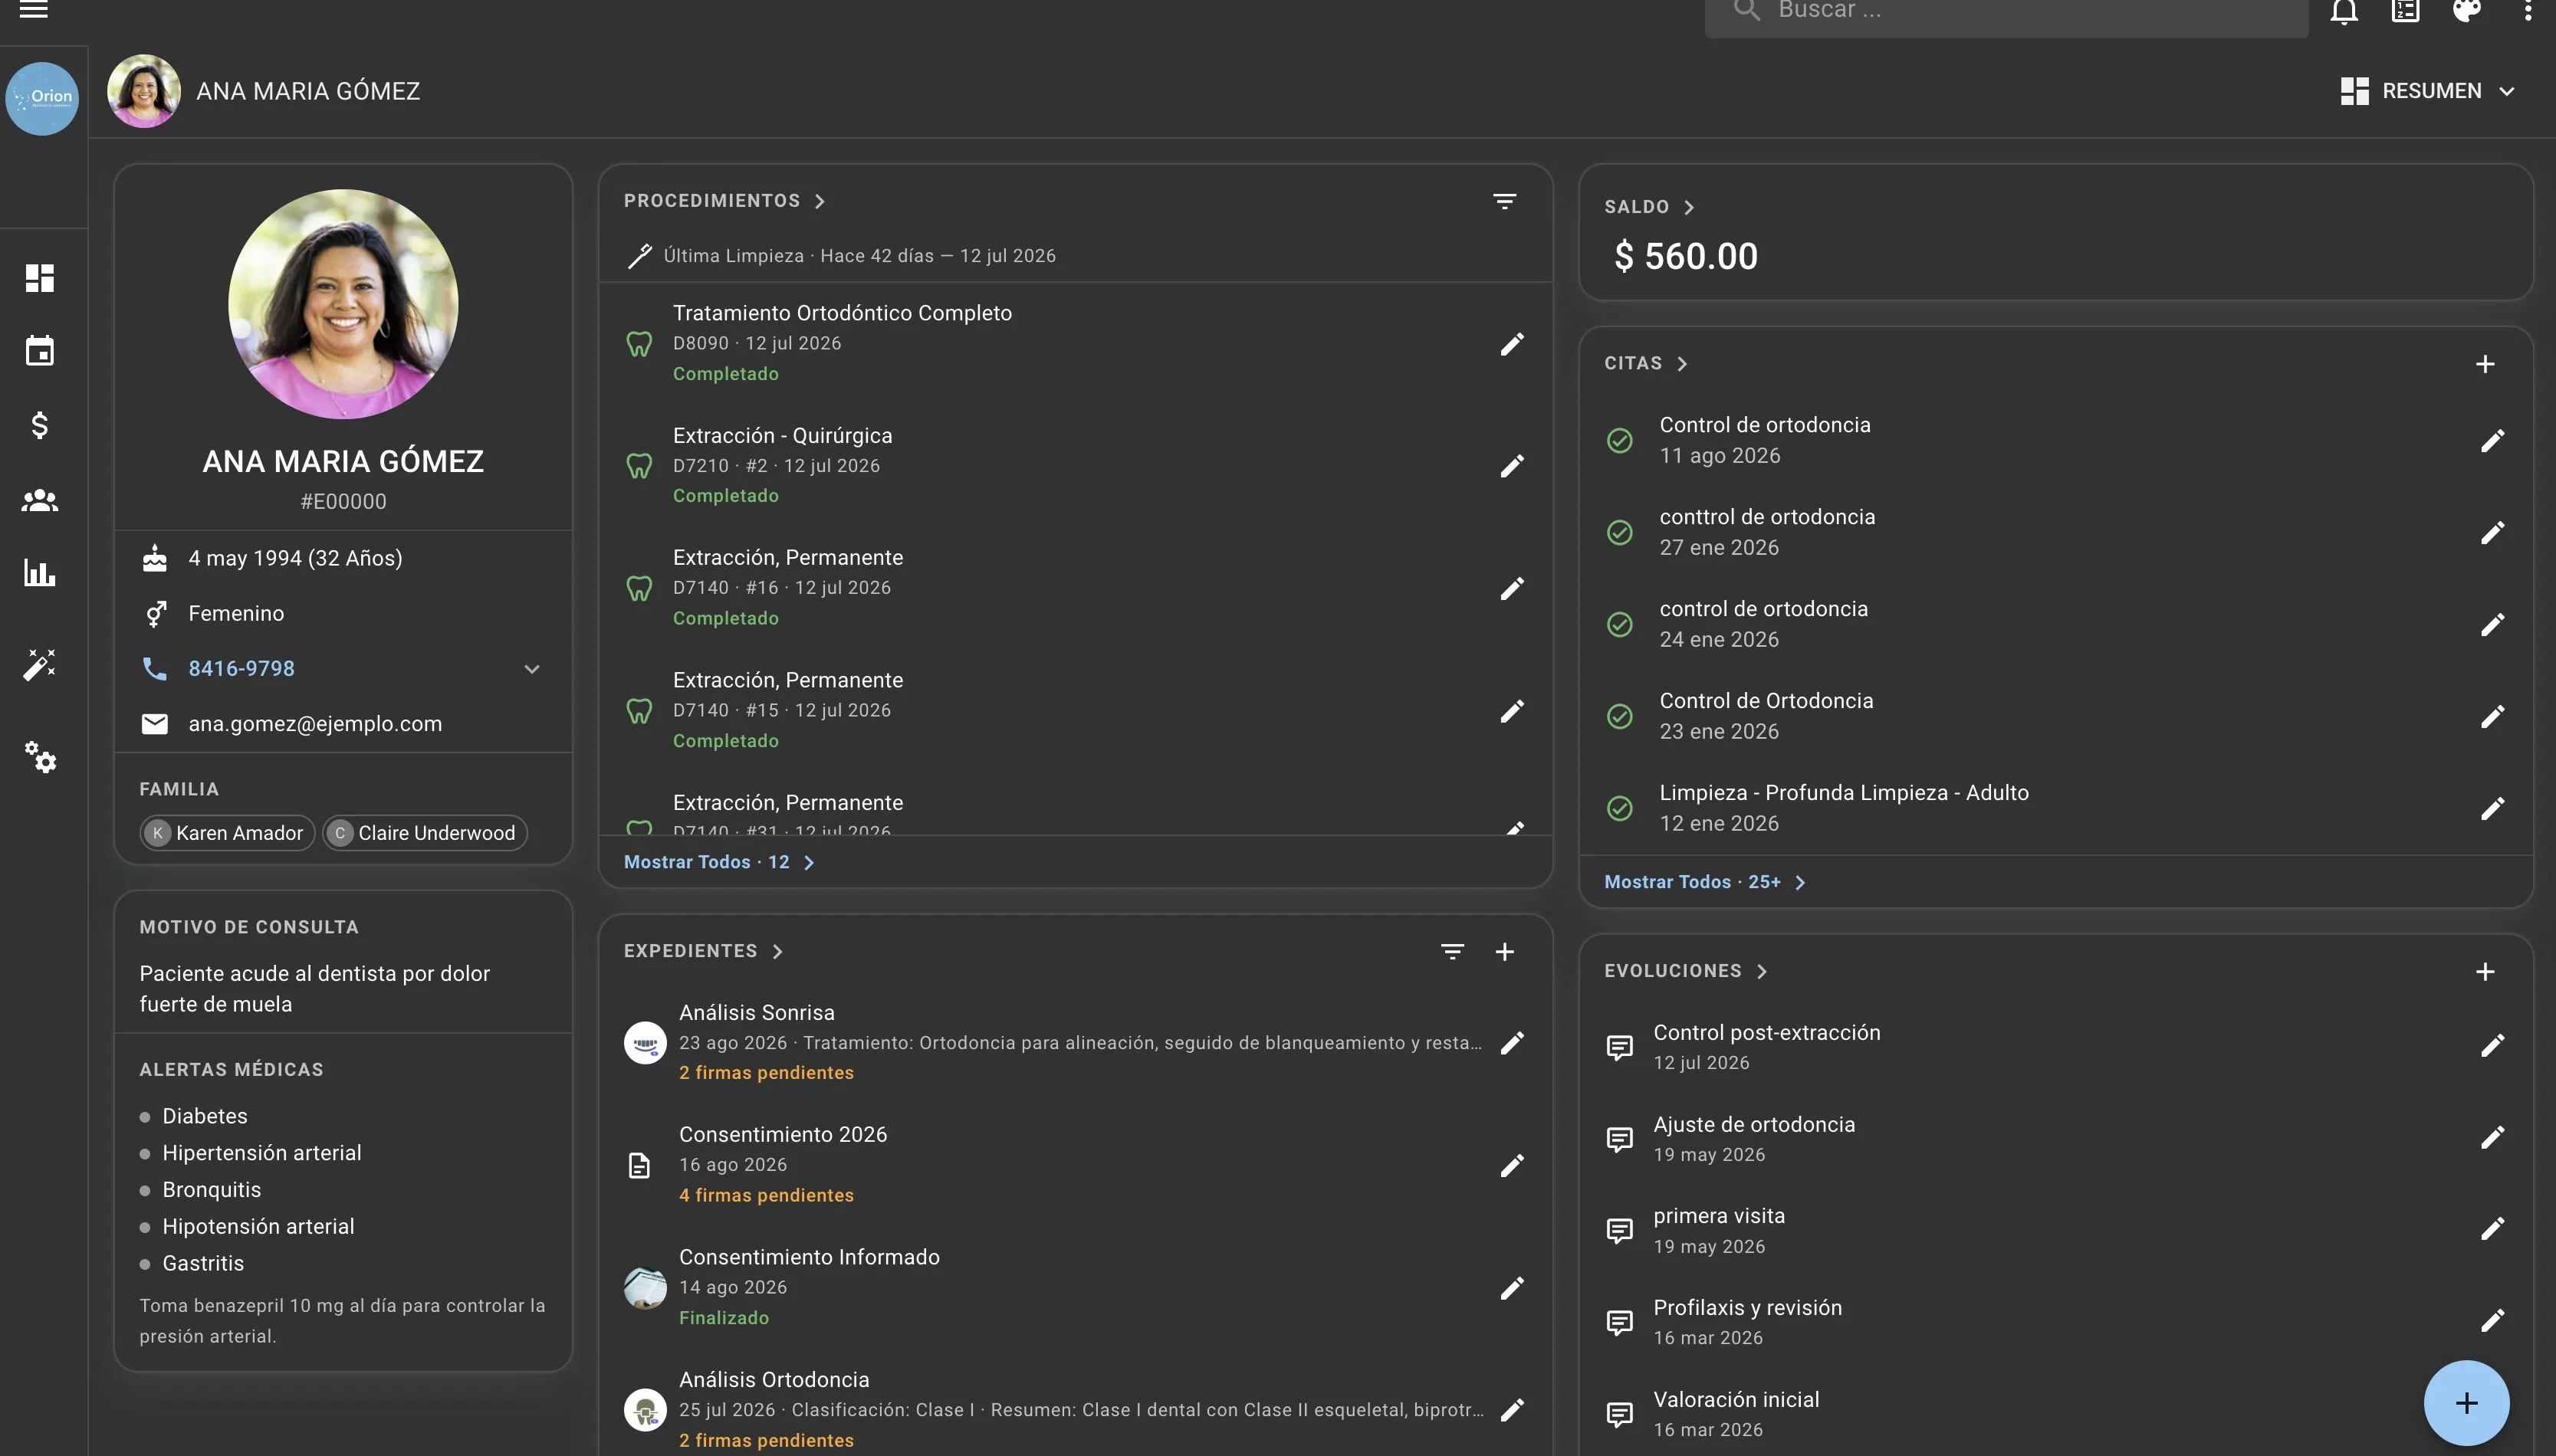Open the small patient avatar in header

pos(144,91)
